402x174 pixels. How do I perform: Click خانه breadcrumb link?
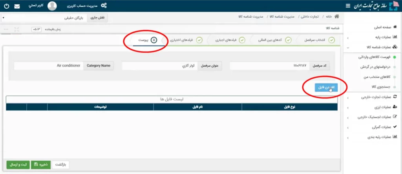(329, 16)
